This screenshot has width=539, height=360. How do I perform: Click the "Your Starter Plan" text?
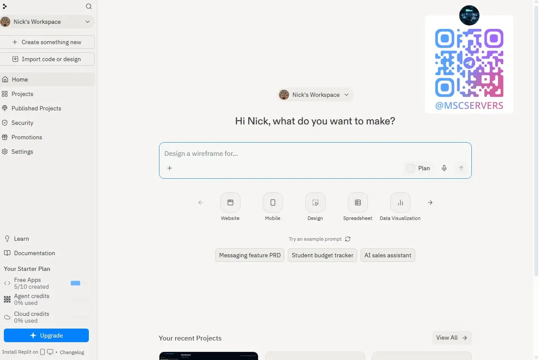(x=27, y=269)
